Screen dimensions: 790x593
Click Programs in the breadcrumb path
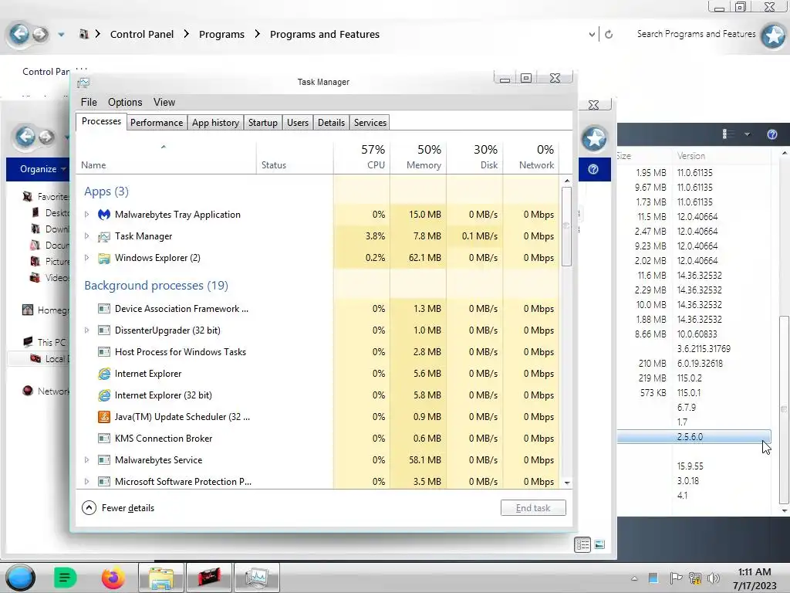click(x=221, y=34)
